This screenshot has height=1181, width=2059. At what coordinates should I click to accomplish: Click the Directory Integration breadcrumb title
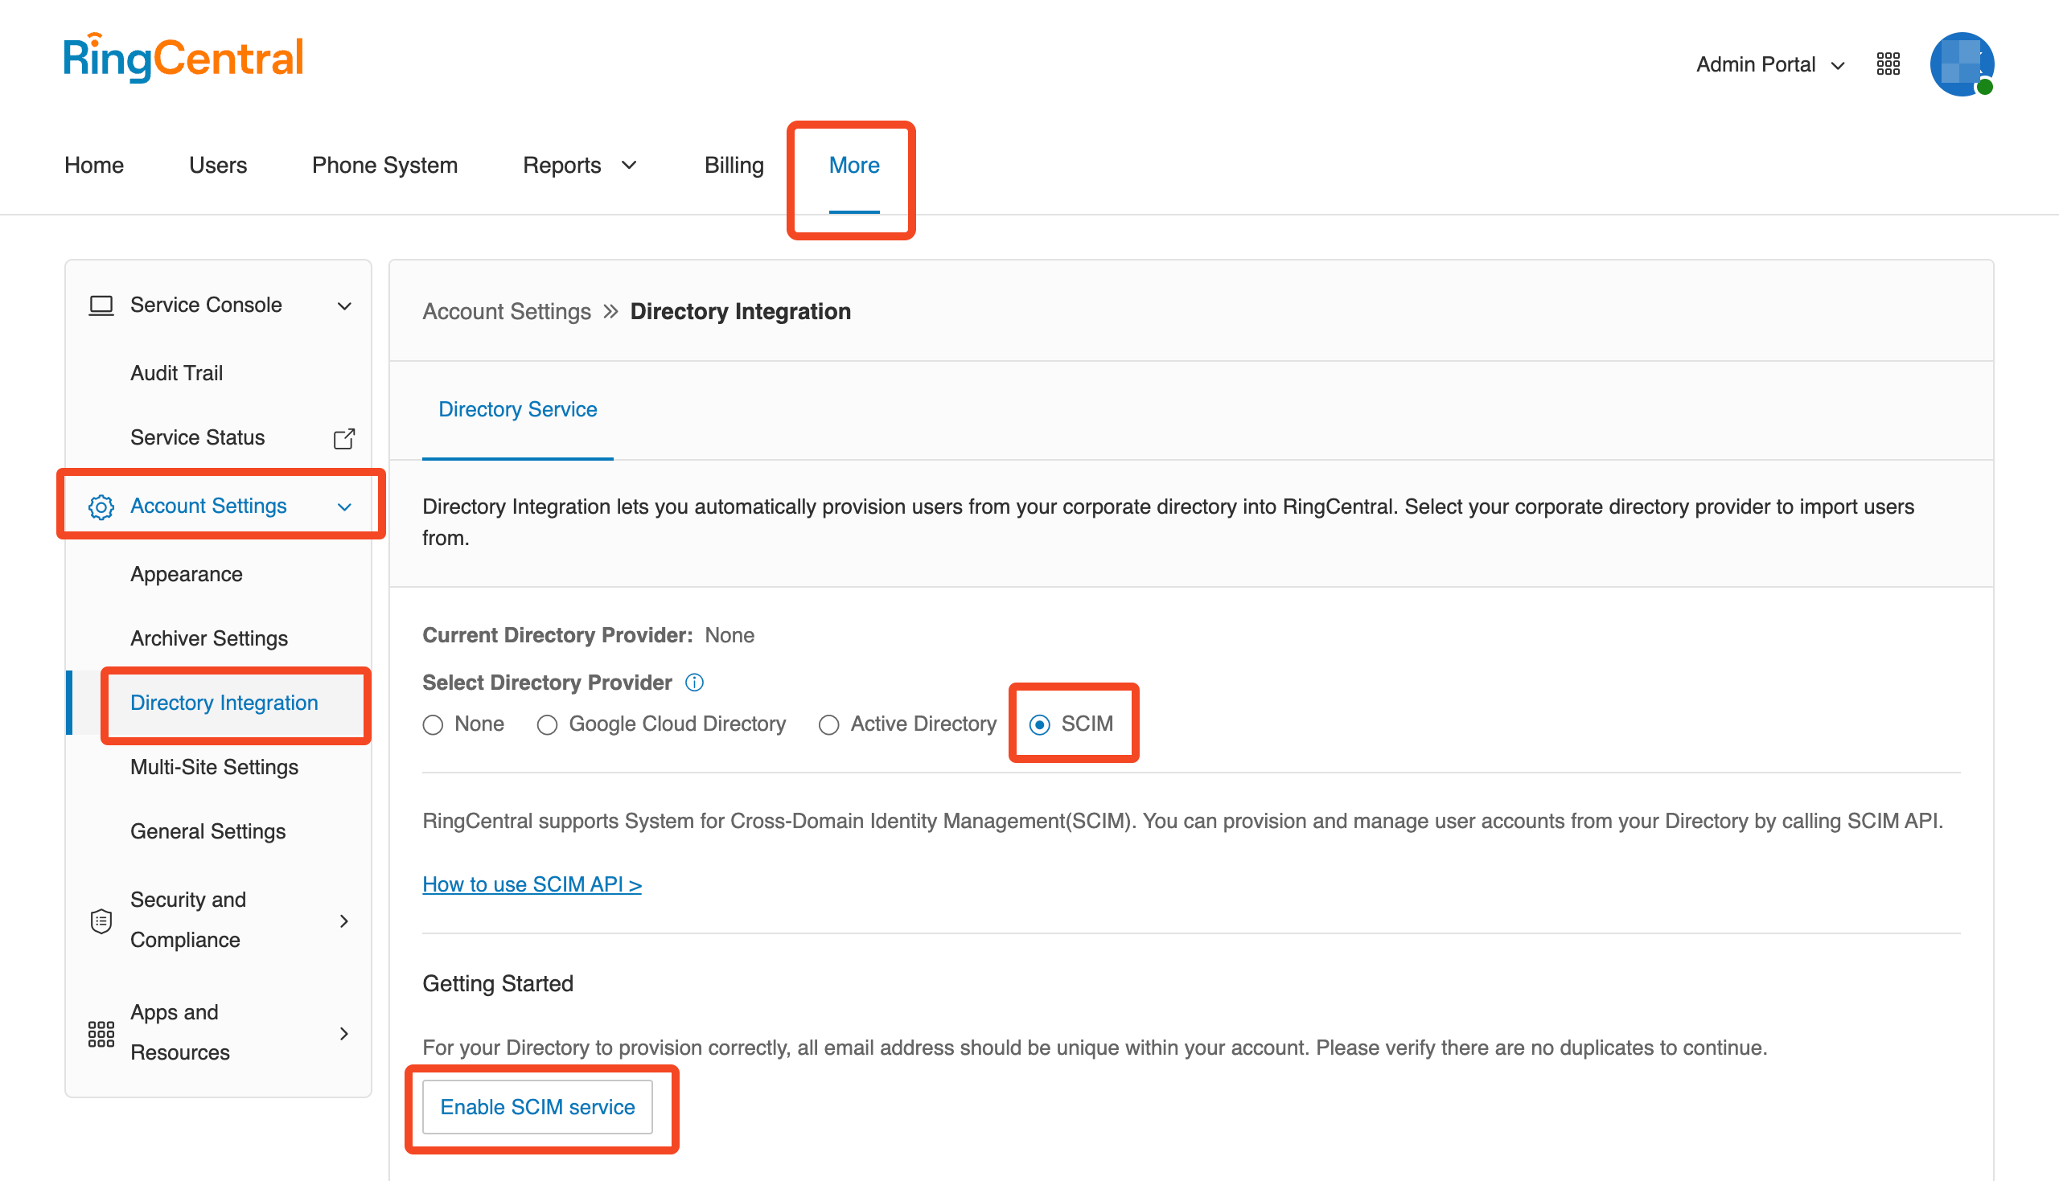[740, 312]
